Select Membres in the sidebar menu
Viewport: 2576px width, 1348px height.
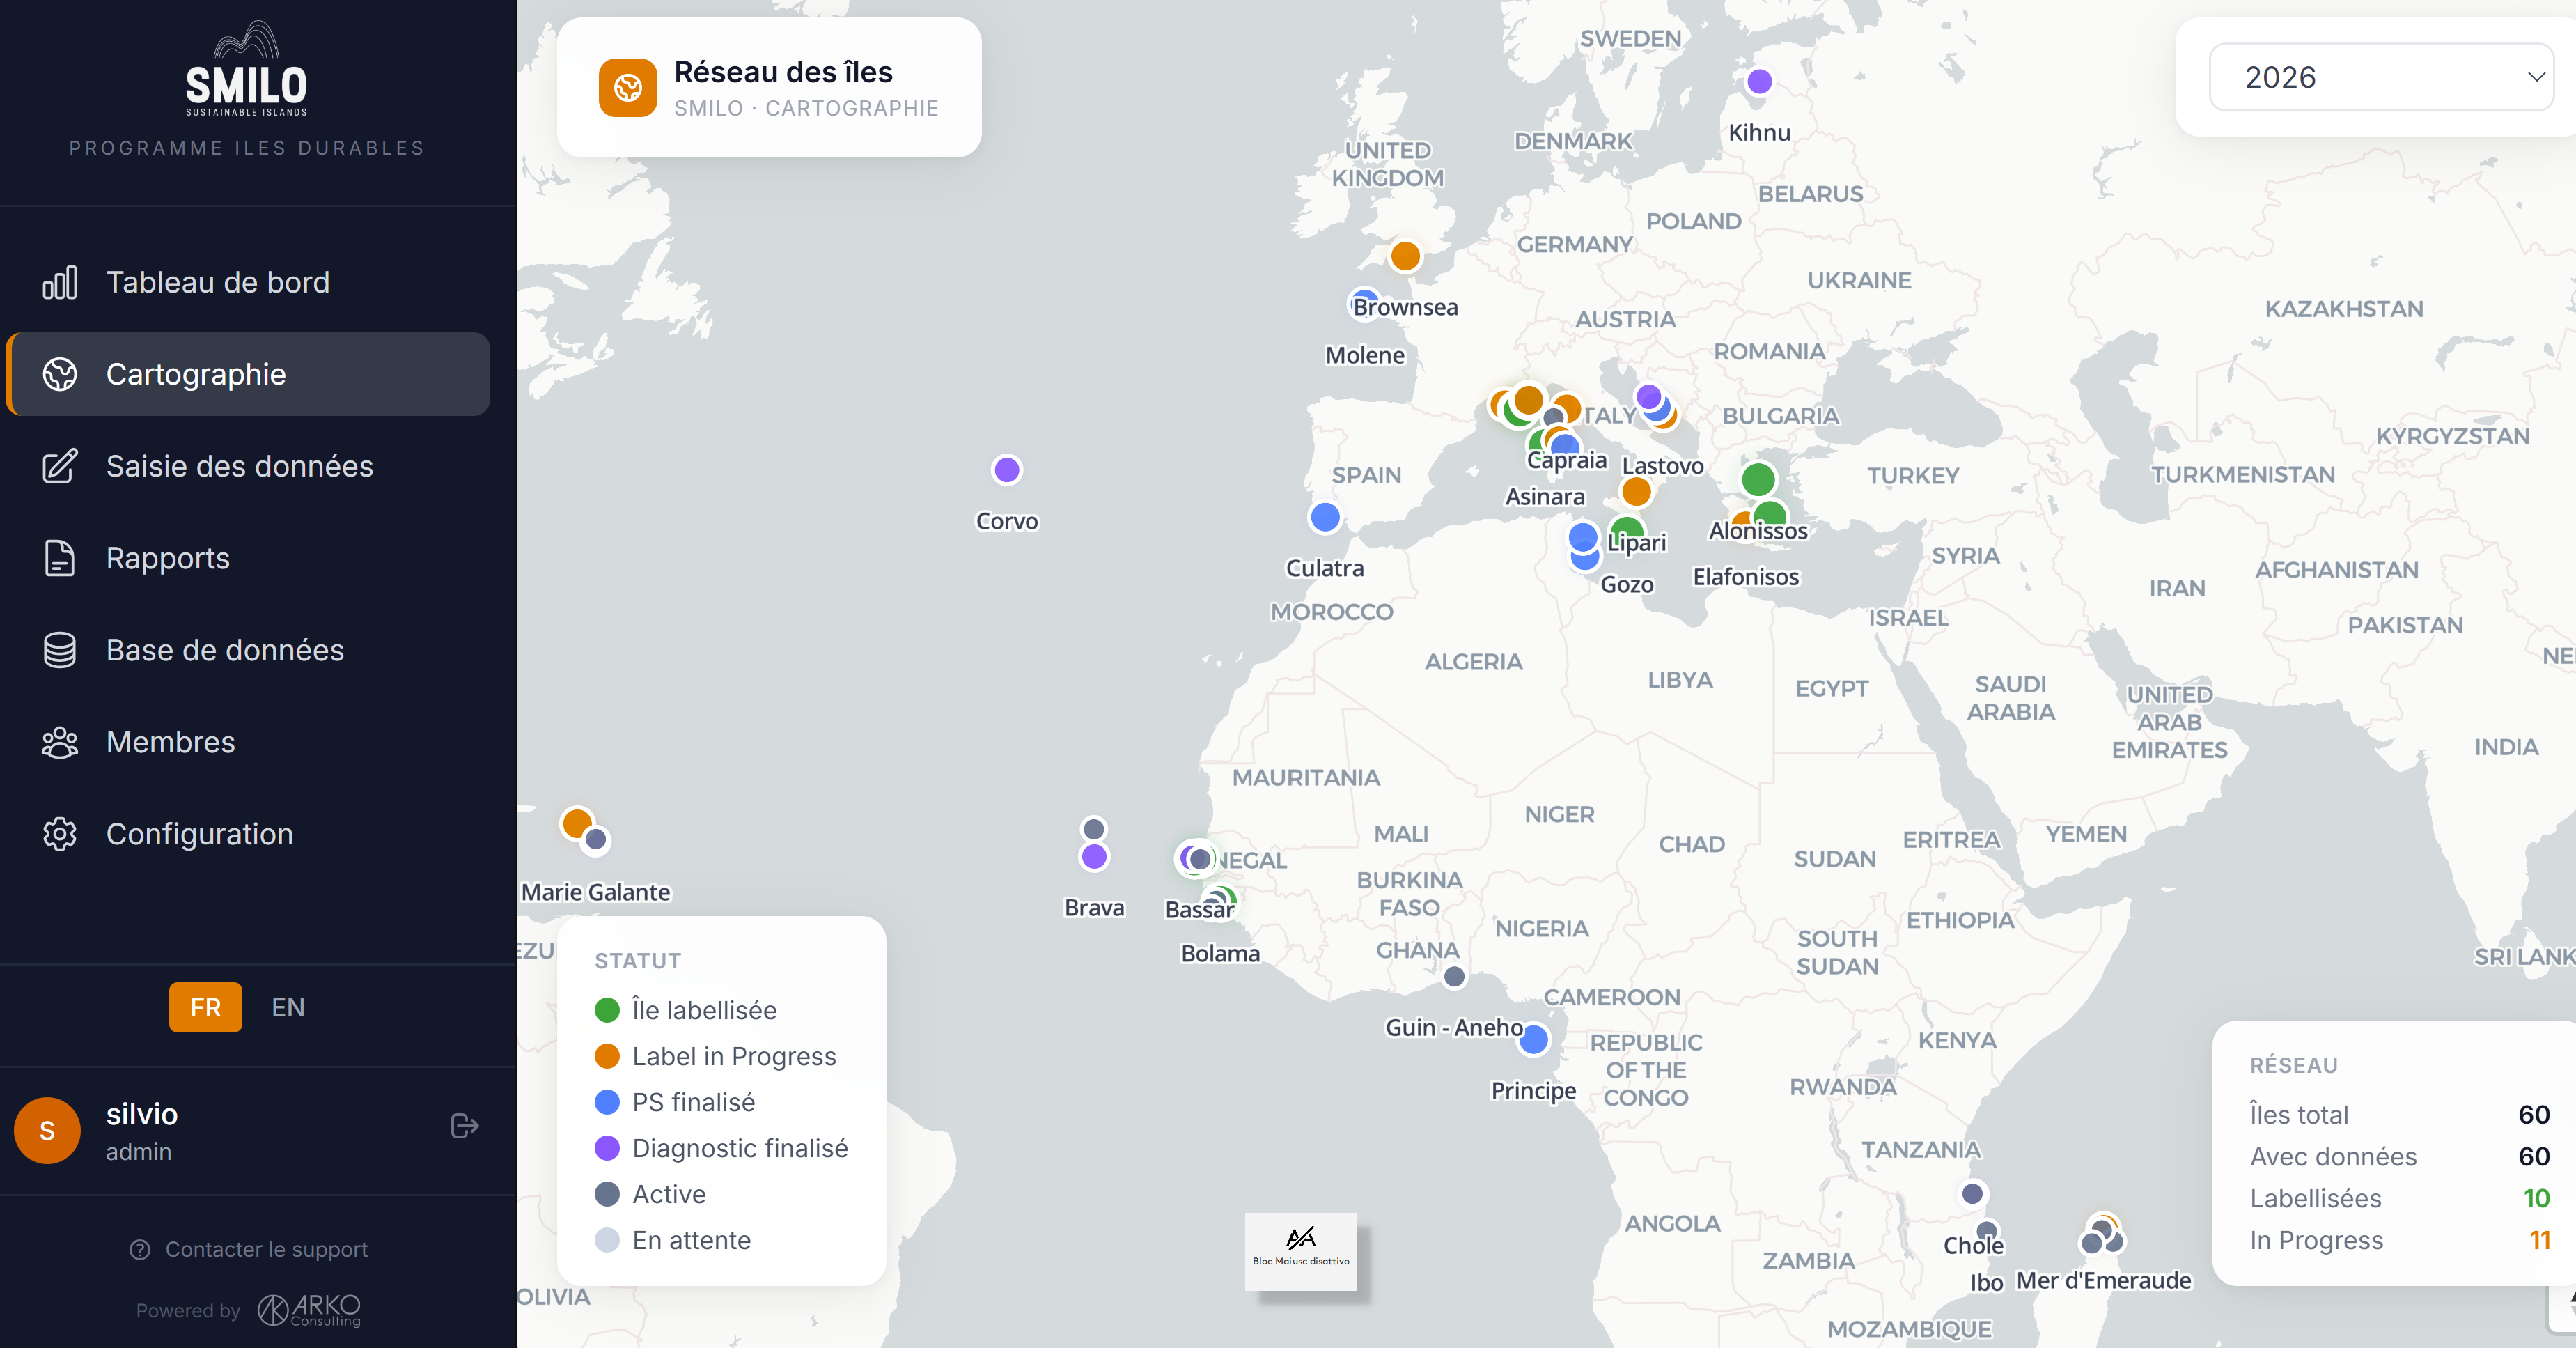pyautogui.click(x=170, y=742)
